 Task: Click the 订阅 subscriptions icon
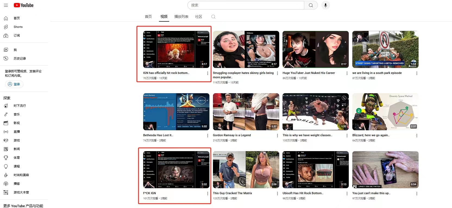(6, 35)
